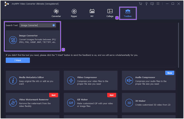Viewport: 184px width, 119px height.
Task: Click the Video Compressor description text
Action: (x=93, y=83)
